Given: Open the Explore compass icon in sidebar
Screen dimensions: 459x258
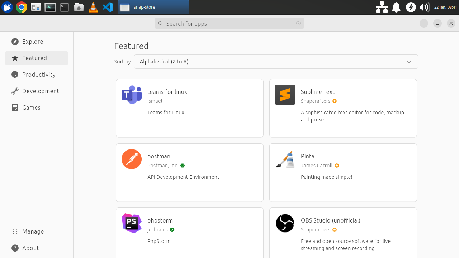Looking at the screenshot, I should (x=15, y=42).
